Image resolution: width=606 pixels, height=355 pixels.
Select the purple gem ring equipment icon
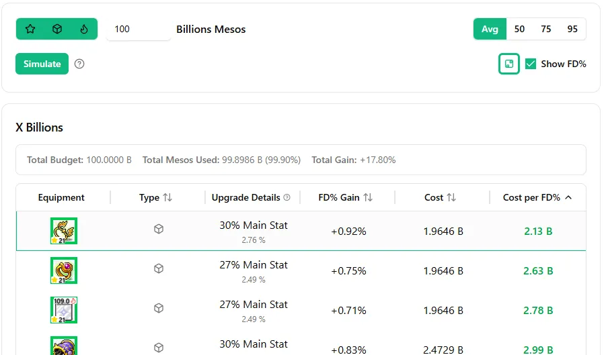pyautogui.click(x=64, y=270)
